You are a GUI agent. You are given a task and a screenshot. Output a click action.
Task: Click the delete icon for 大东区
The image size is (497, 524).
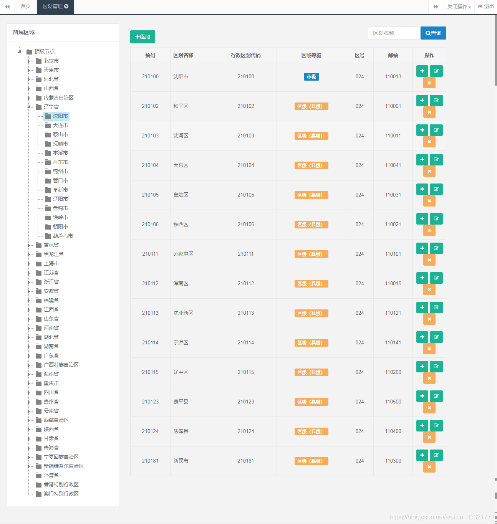[x=429, y=171]
